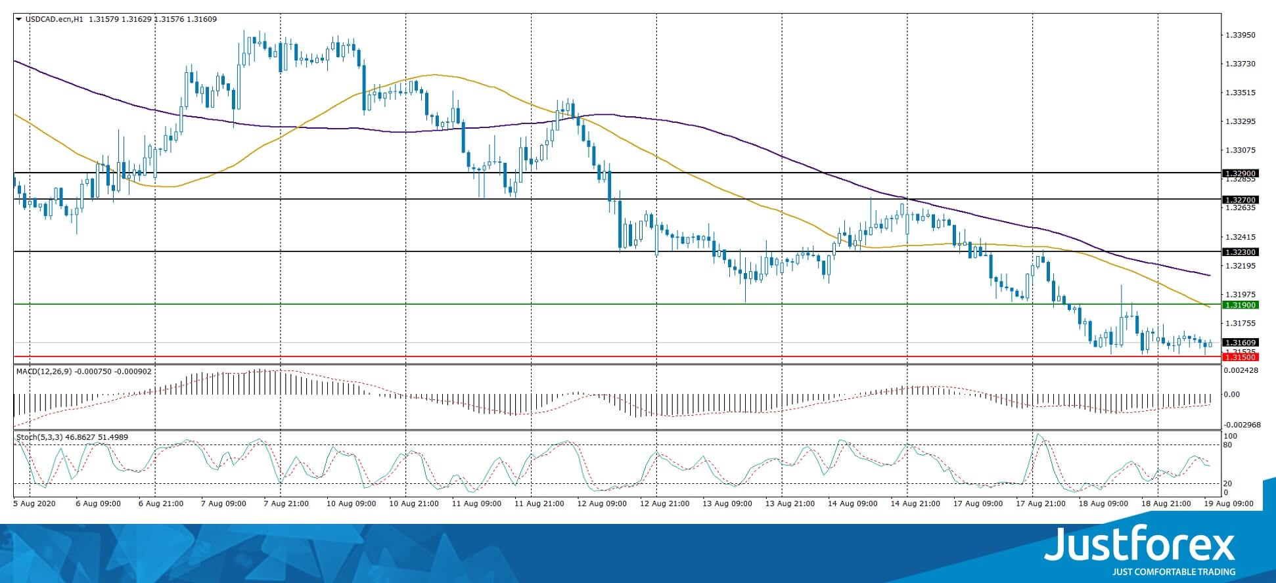
Task: Click the 7 Aug 09:00 time label
Action: click(223, 504)
